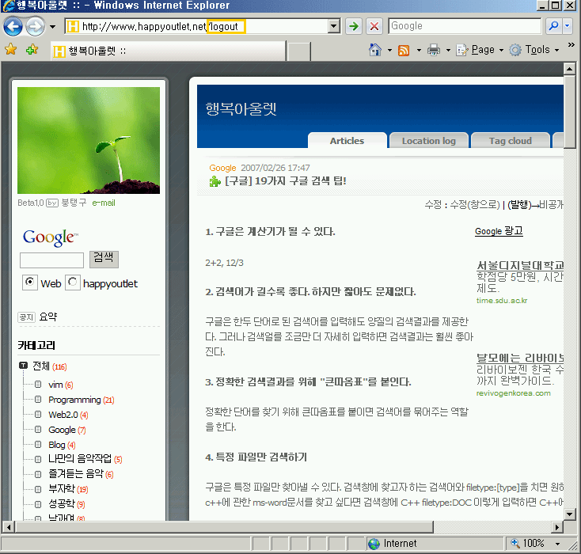
Task: Select the Web radio button
Action: pyautogui.click(x=29, y=283)
